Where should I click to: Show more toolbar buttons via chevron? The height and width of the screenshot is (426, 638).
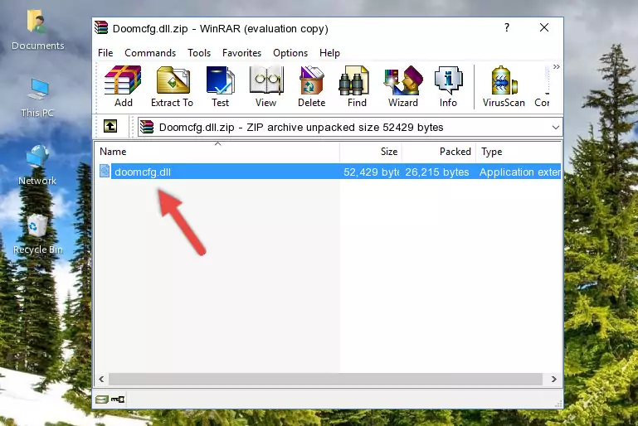(556, 66)
